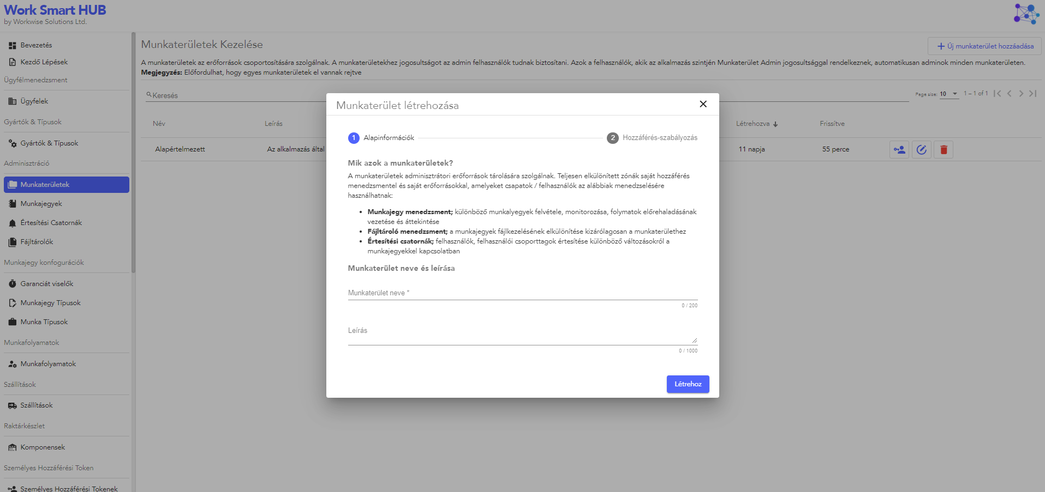Viewport: 1045px width, 492px height.
Task: Delete the Alapértelmezett workspace with trash icon
Action: coord(944,149)
